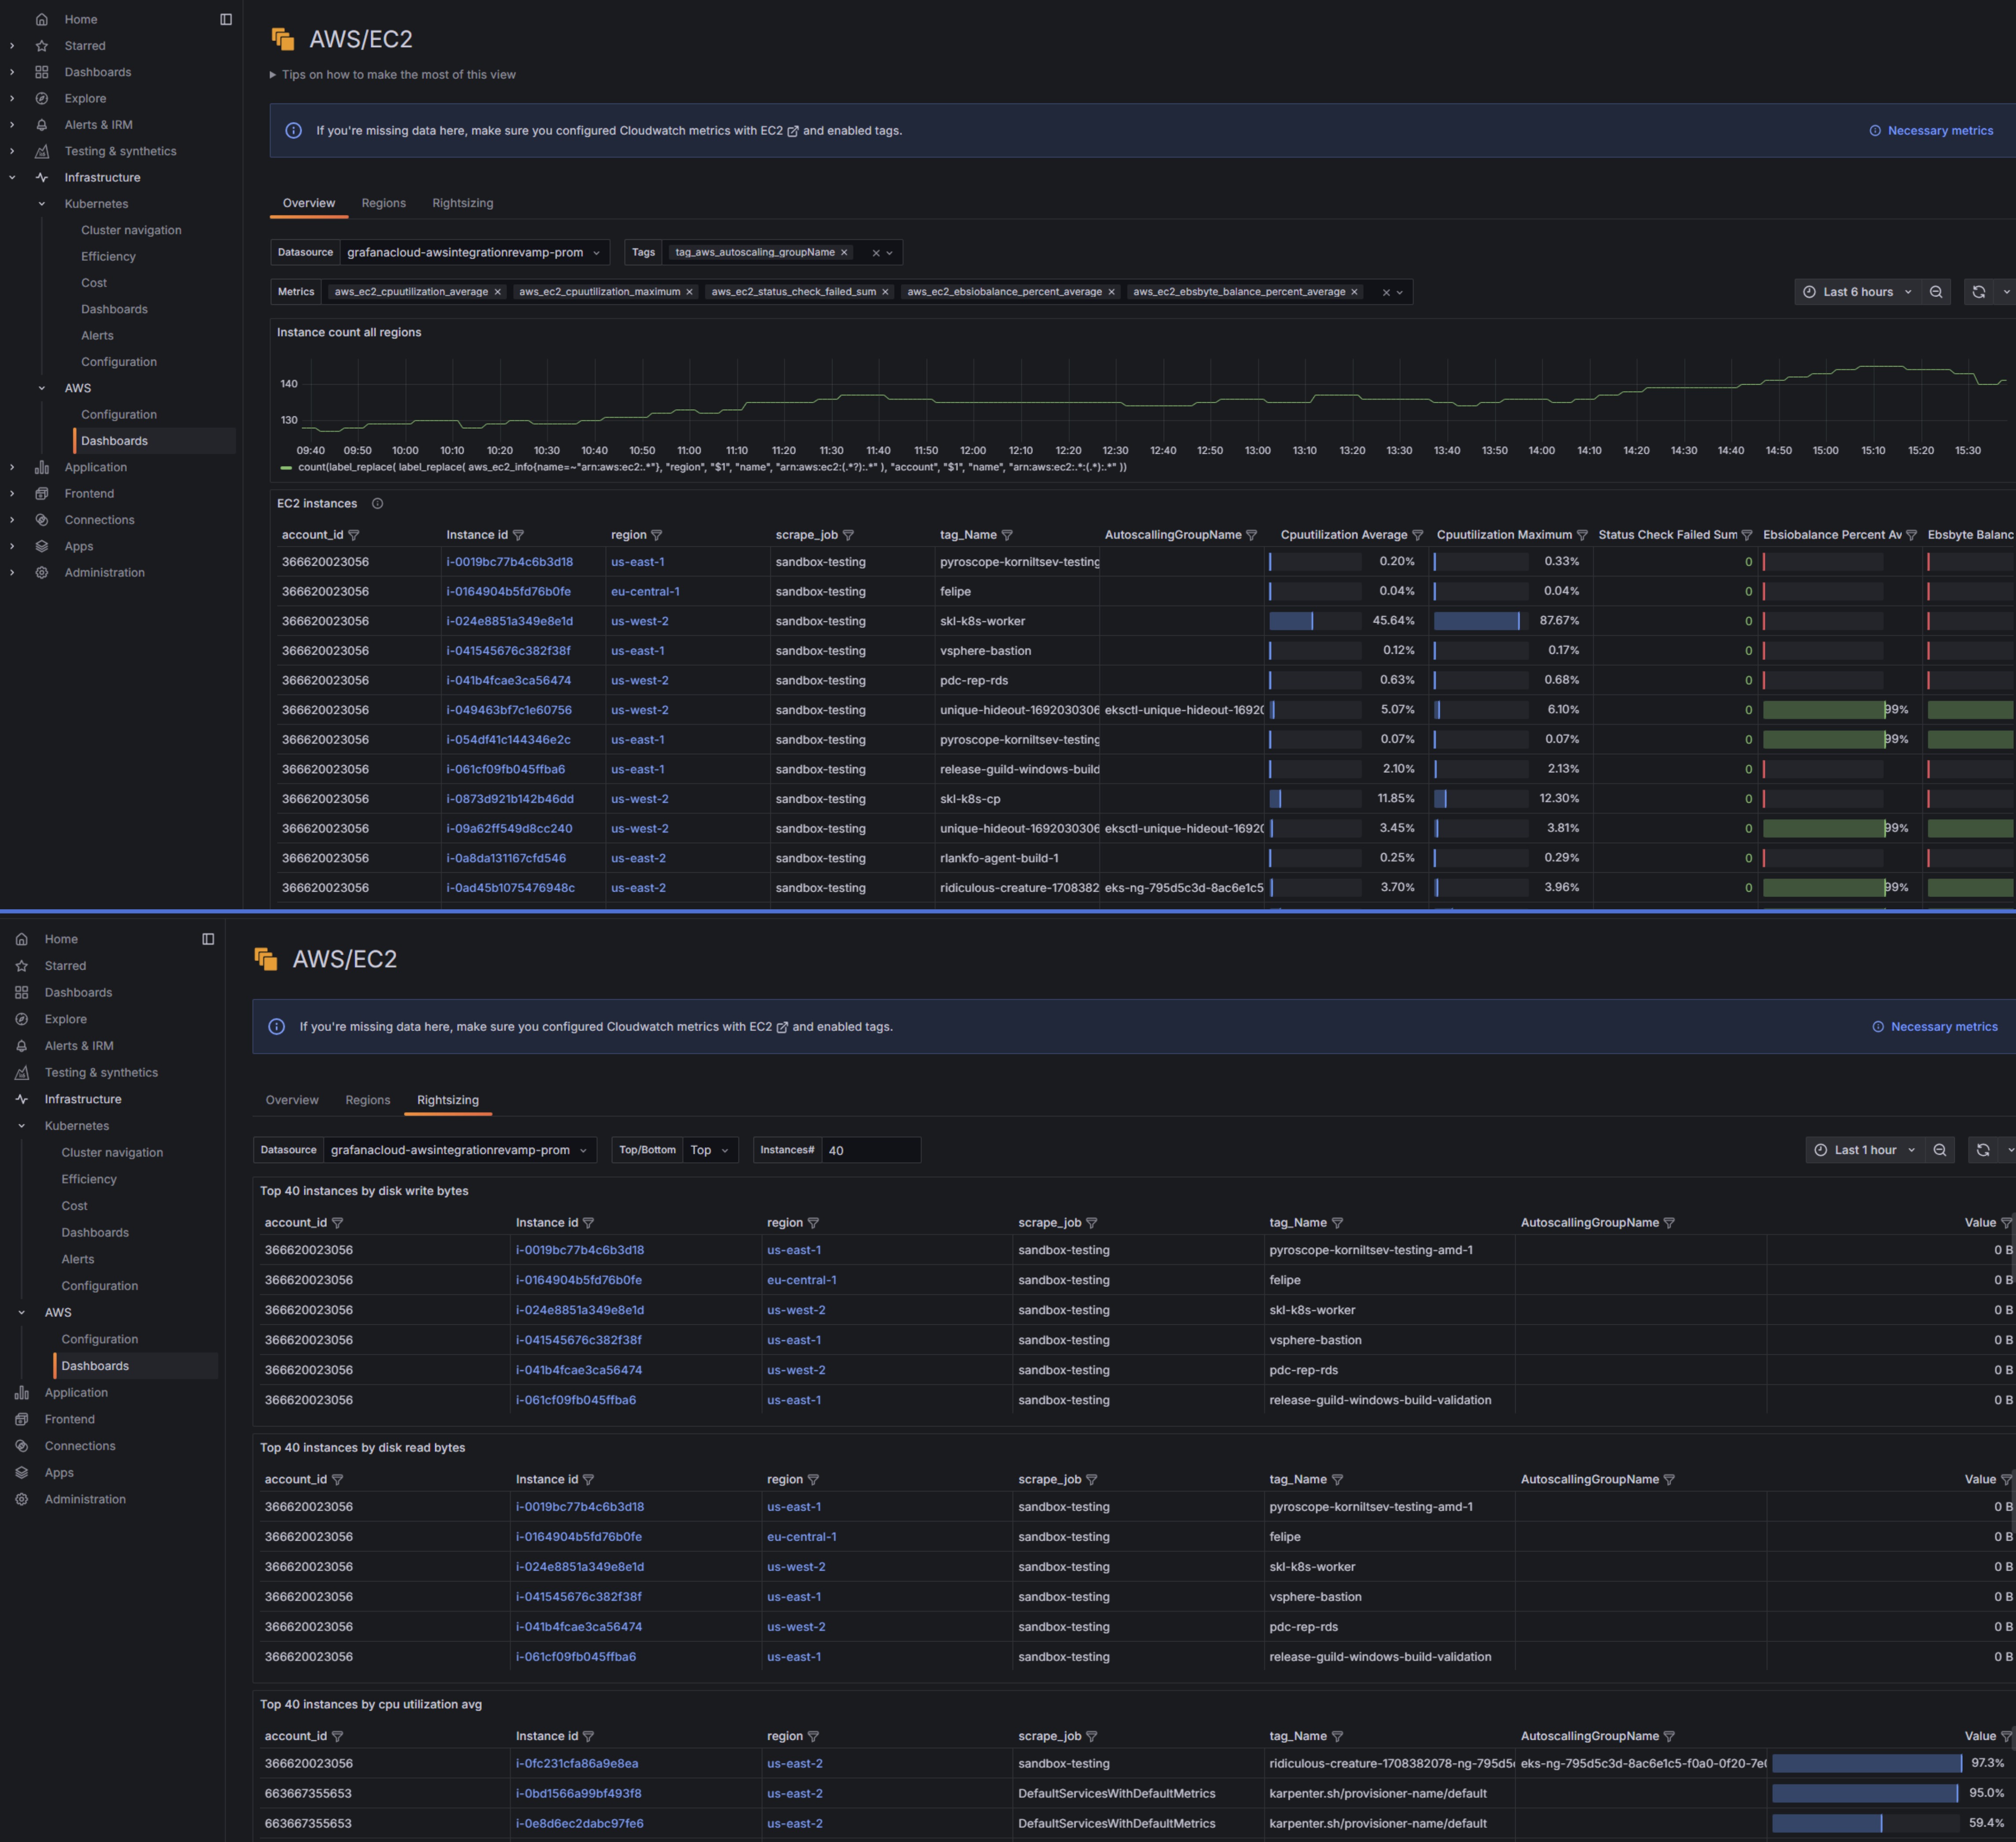Open the Last 6 hours time picker

click(1857, 291)
